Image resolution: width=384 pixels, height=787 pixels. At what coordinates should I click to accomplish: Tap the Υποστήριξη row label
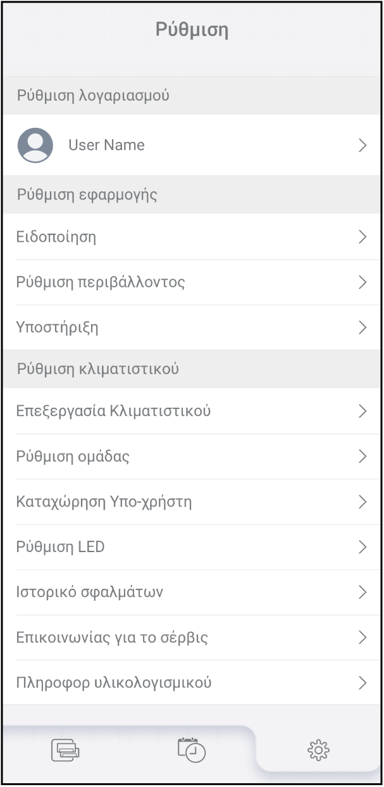tap(57, 327)
